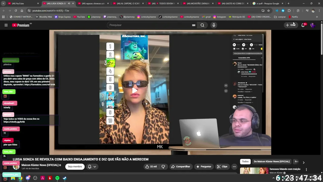Open the more actions three-dot menu under video
323x182 pixels.
pyautogui.click(x=234, y=167)
